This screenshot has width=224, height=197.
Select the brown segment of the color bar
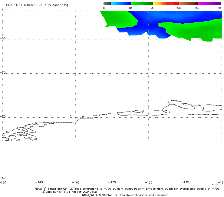pos(189,4)
